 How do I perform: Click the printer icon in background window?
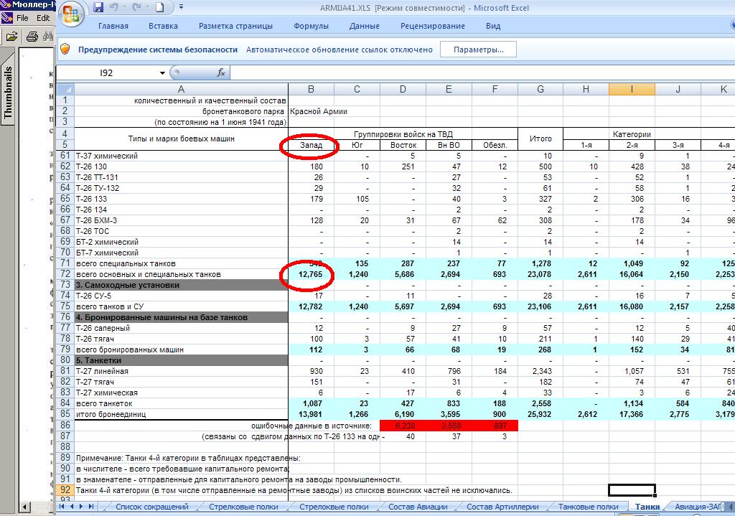click(x=32, y=37)
